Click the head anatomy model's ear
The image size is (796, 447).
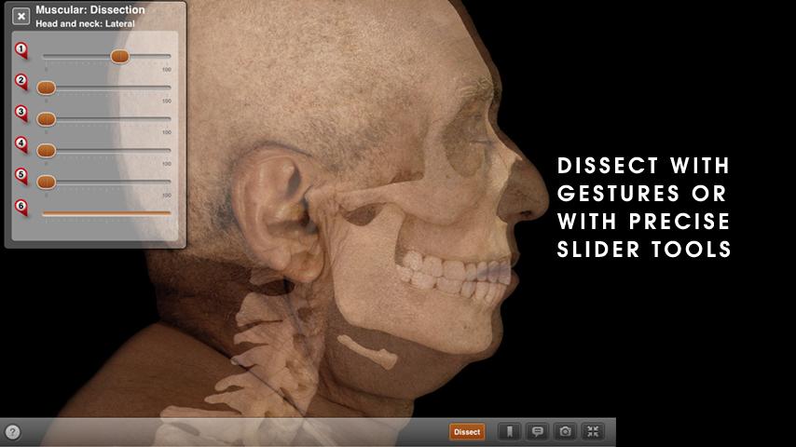pyautogui.click(x=277, y=213)
